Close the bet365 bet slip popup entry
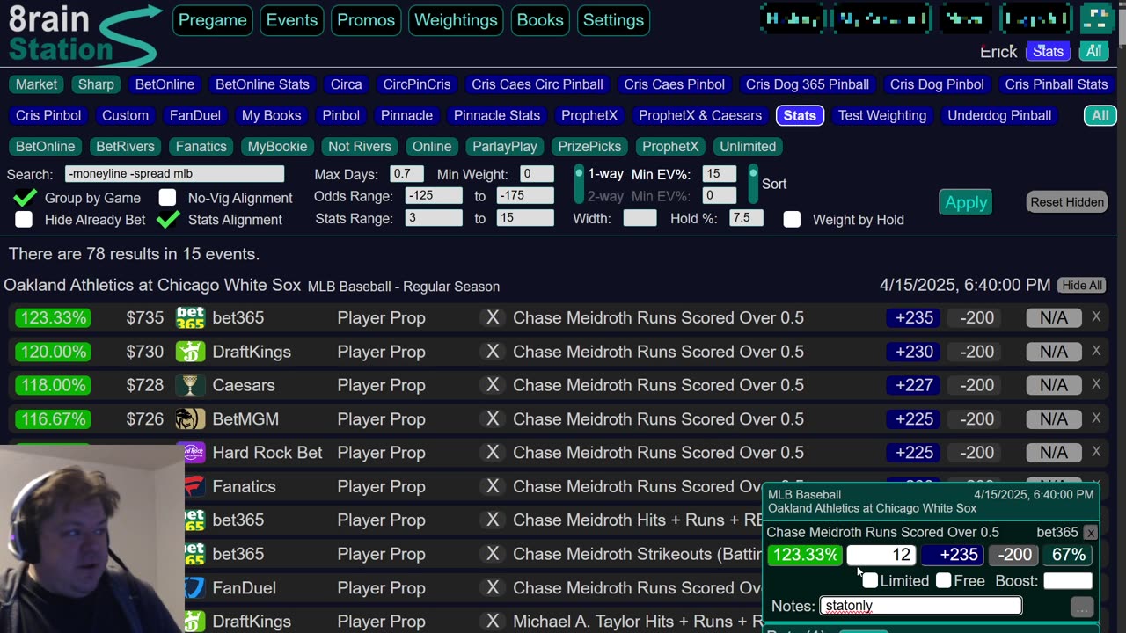The width and height of the screenshot is (1126, 633). pyautogui.click(x=1090, y=533)
